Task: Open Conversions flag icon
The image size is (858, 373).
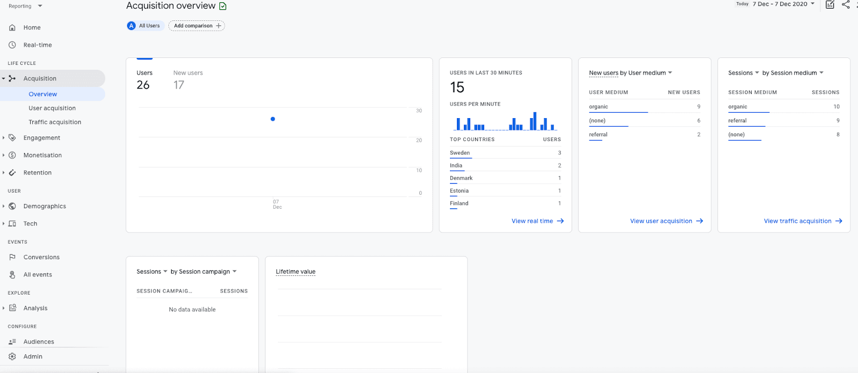Action: [12, 257]
